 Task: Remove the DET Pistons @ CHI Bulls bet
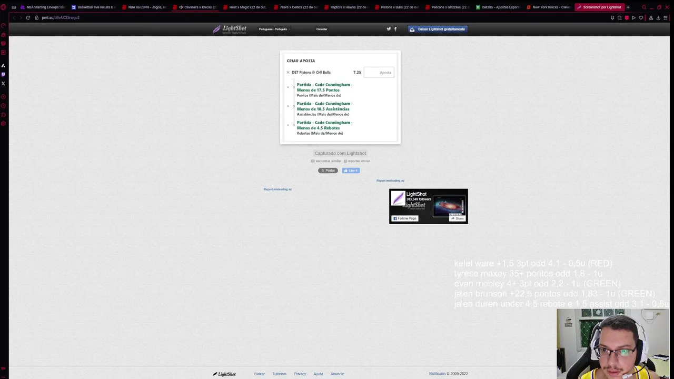(288, 72)
